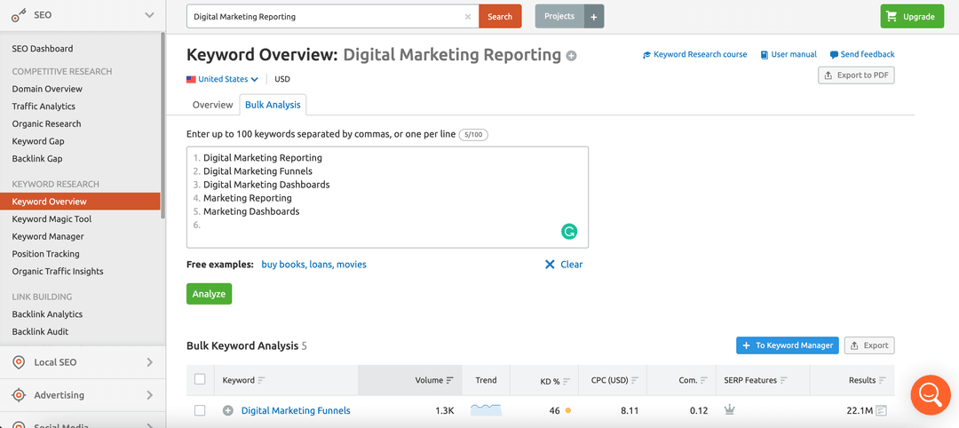Image resolution: width=959 pixels, height=428 pixels.
Task: Select the Bulk Analysis tab
Action: [x=273, y=105]
